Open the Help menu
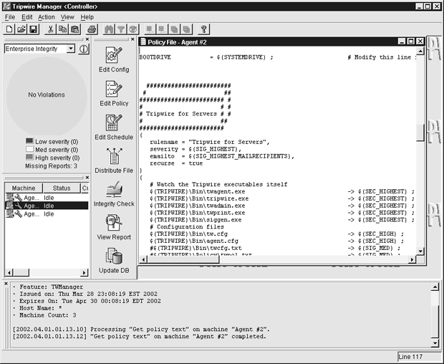 coord(87,17)
